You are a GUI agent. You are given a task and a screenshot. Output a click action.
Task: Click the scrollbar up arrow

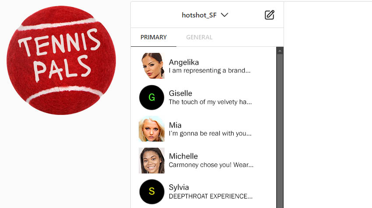point(280,51)
